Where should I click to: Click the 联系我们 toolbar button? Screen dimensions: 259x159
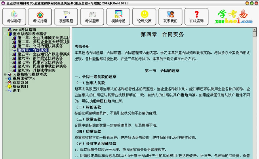170,17
